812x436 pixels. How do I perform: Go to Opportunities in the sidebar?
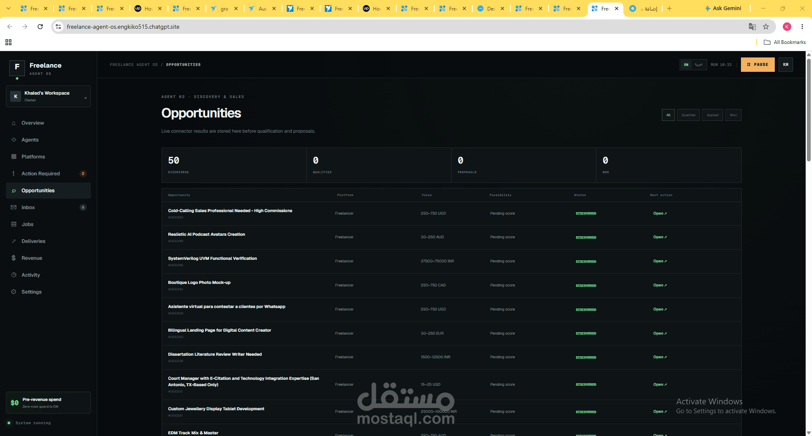(x=48, y=191)
